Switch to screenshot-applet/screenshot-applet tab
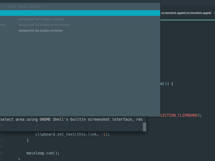Screen dimensions: 215x161 [186, 13]
